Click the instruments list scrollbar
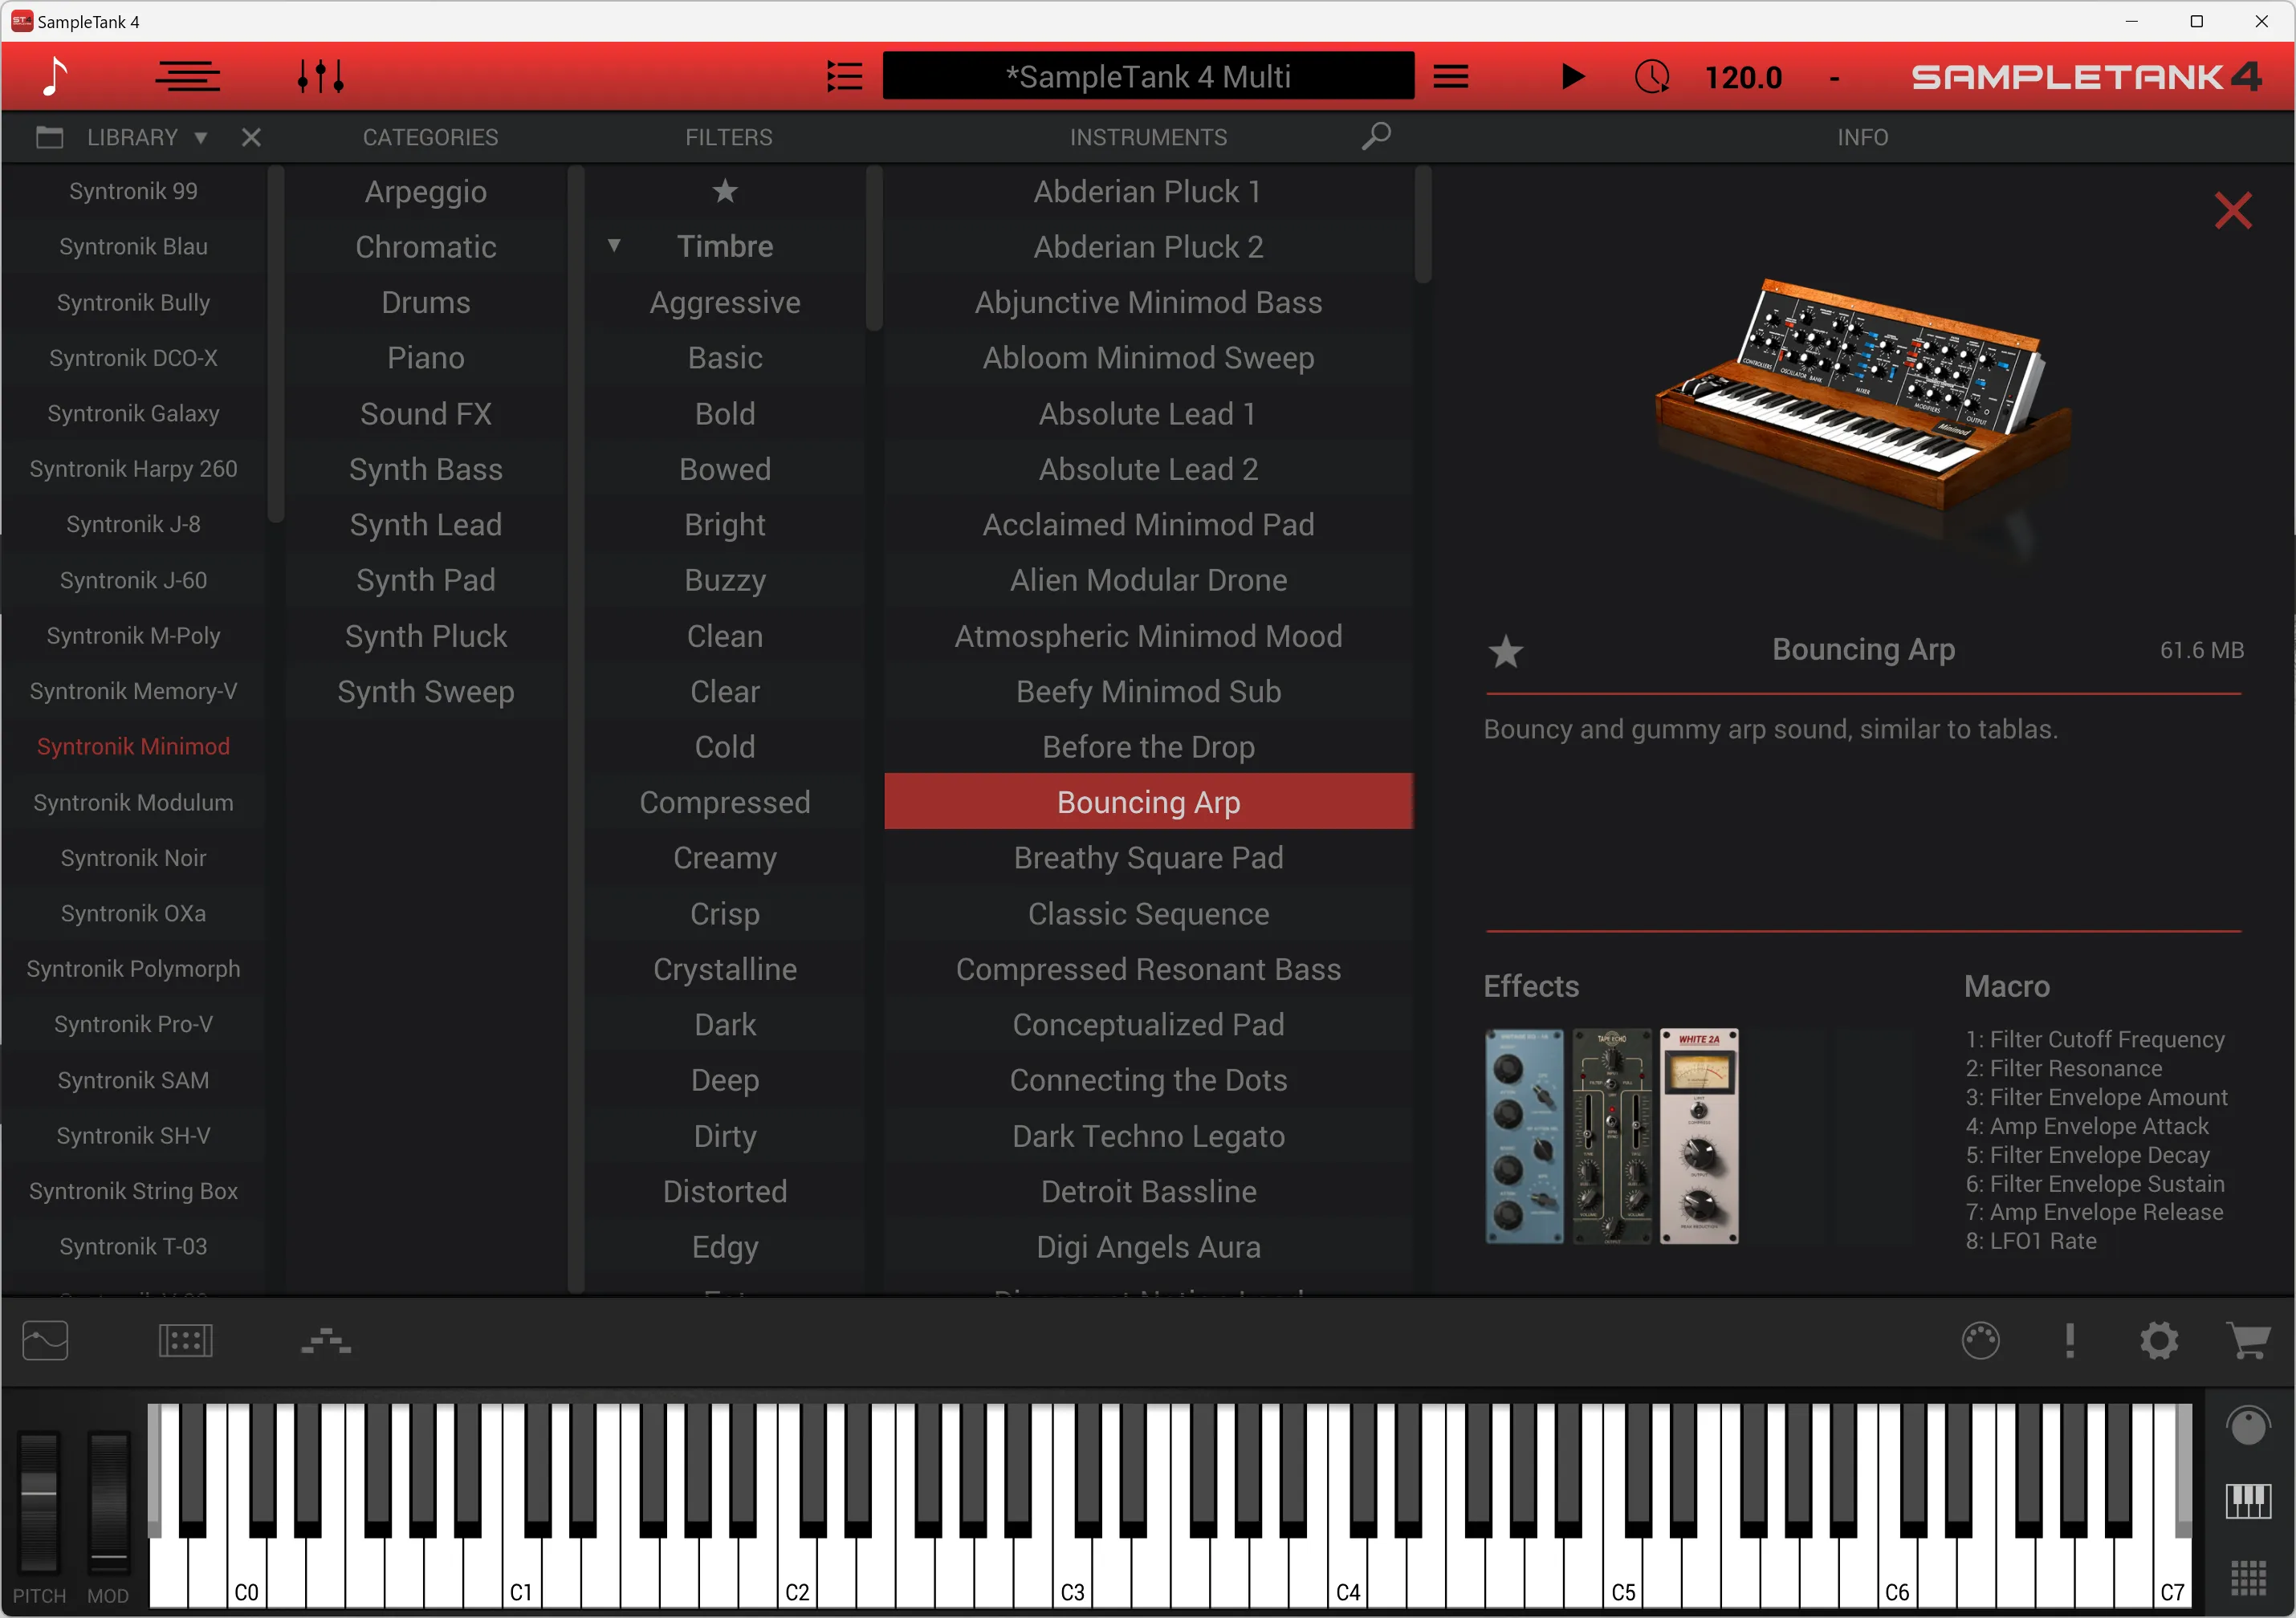This screenshot has width=2296, height=1618. [x=1423, y=225]
